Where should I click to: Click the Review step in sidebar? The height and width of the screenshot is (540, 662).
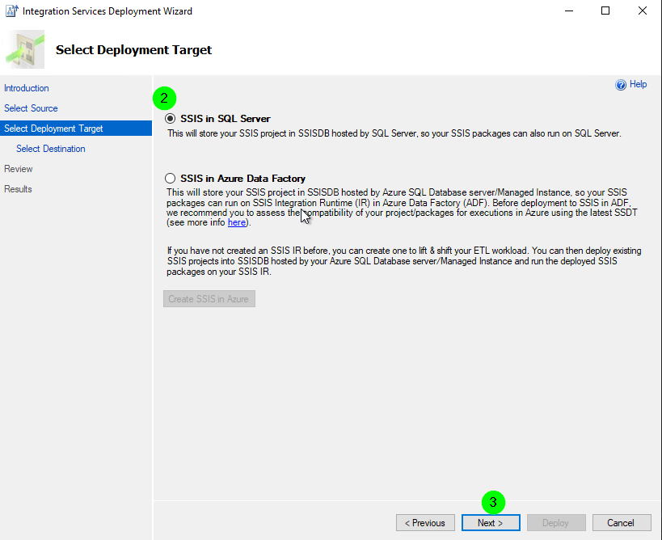coord(18,169)
